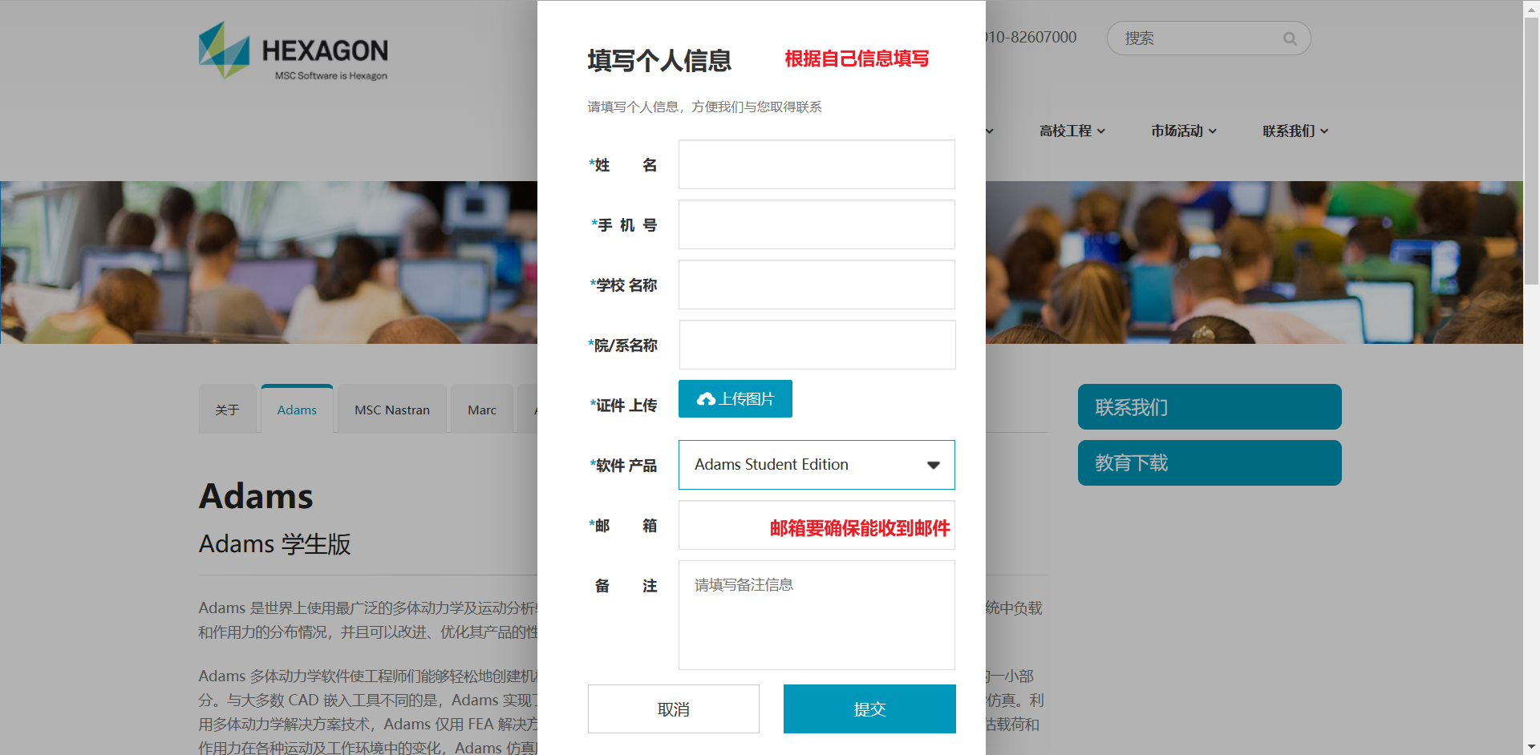1540x755 pixels.
Task: Expand the 市场活动 menu
Action: tap(1183, 131)
